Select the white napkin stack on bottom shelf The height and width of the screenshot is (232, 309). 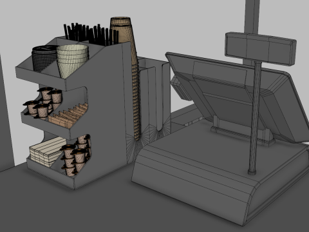click(48, 152)
